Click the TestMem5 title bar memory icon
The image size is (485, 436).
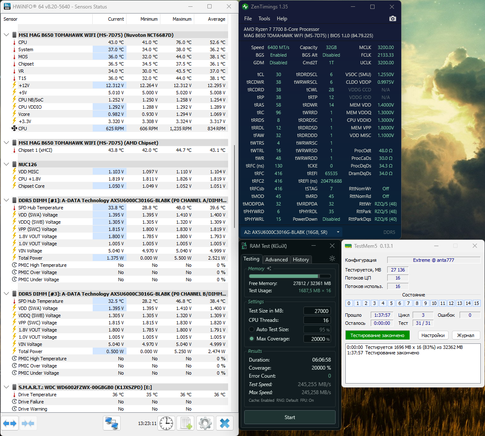click(348, 246)
